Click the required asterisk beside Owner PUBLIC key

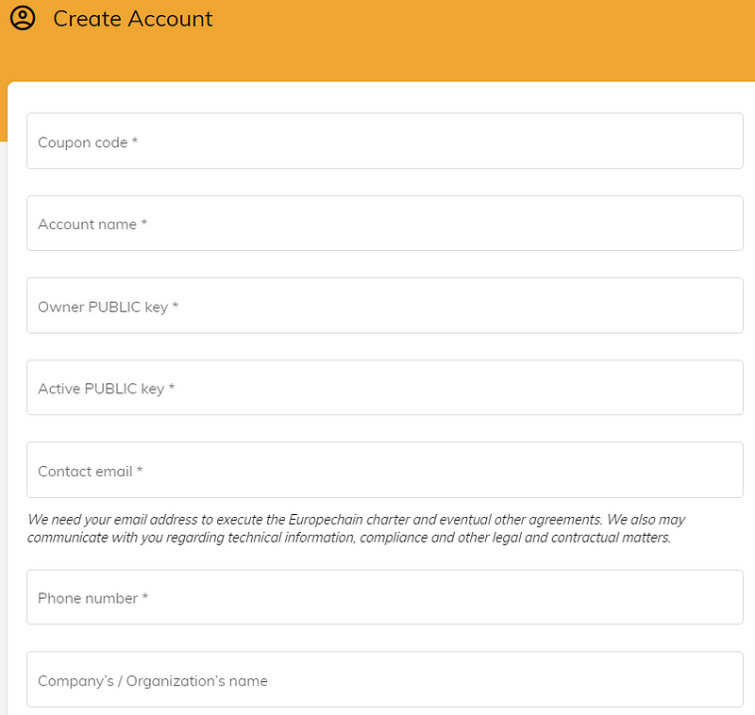click(x=176, y=306)
